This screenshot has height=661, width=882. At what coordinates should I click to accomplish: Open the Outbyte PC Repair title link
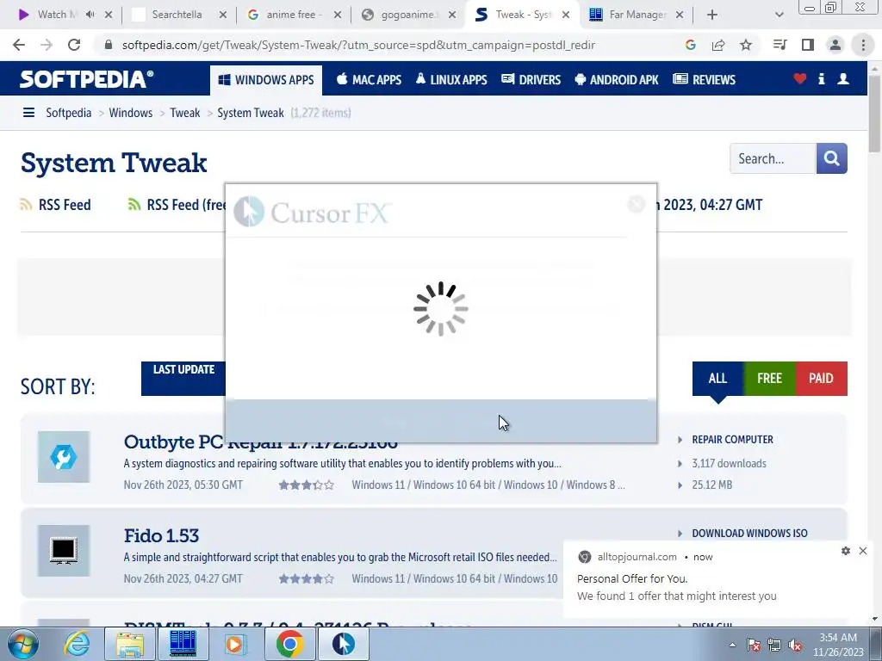[x=260, y=442]
